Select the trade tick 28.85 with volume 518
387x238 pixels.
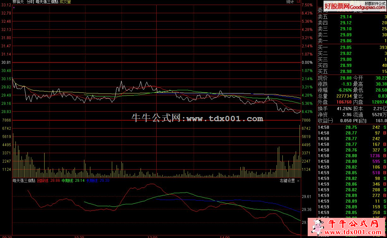pyautogui.click(x=352, y=173)
